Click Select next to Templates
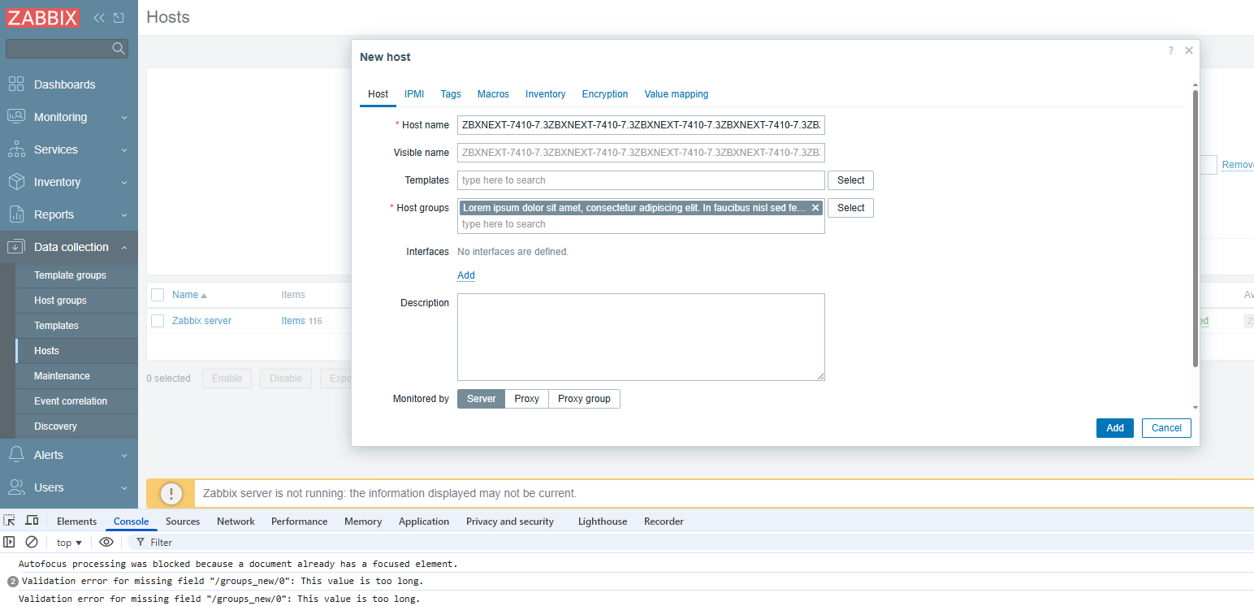 pos(850,180)
